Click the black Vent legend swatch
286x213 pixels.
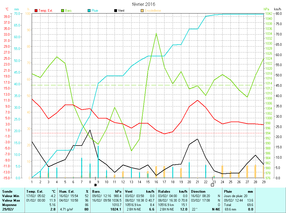pyautogui.click(x=116, y=11)
